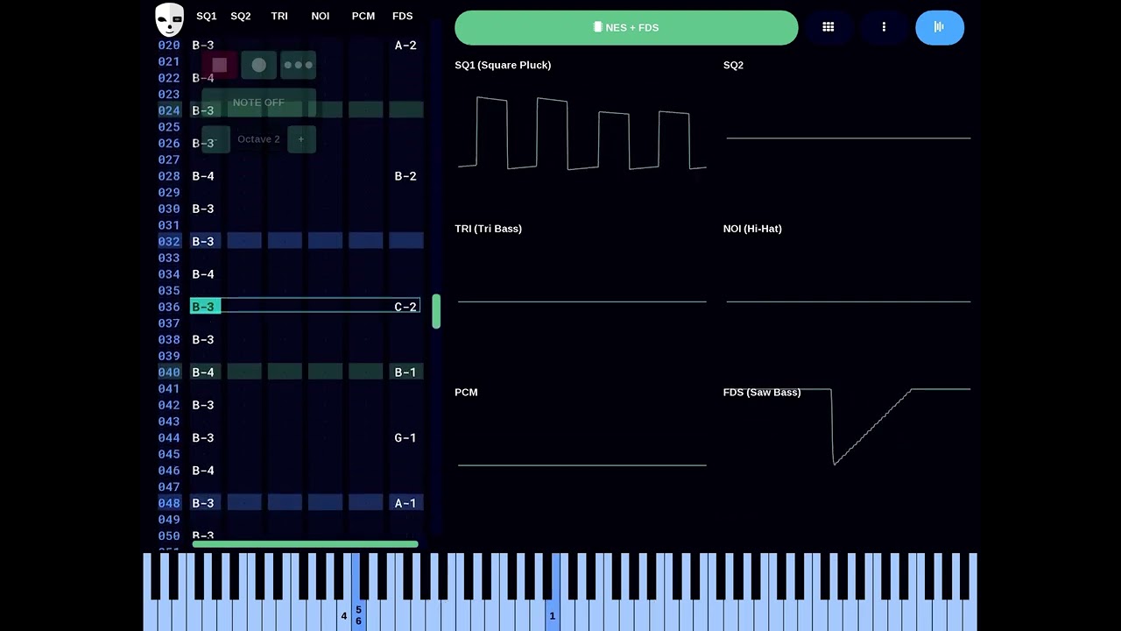Select the B-3 note in row 030
Viewport: 1121px width, 631px height.
click(203, 209)
